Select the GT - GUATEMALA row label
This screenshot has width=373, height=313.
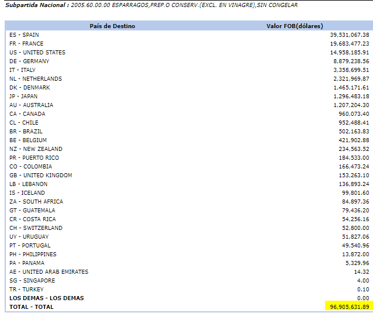32,211
